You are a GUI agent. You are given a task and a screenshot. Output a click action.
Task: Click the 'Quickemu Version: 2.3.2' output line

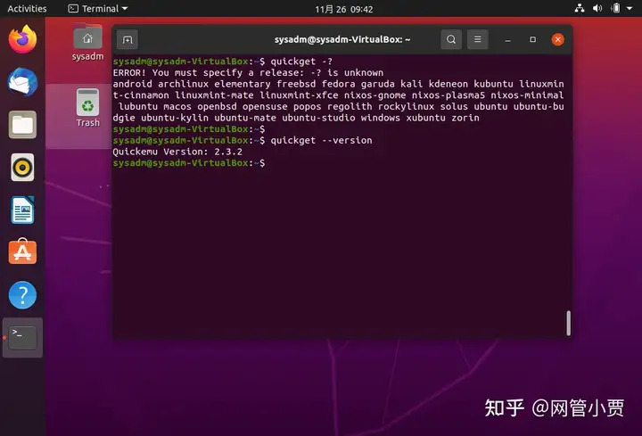(177, 152)
